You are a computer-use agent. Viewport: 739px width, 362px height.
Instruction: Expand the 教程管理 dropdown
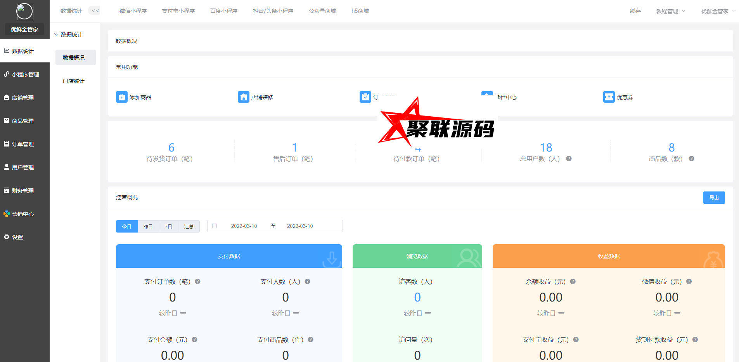click(670, 11)
